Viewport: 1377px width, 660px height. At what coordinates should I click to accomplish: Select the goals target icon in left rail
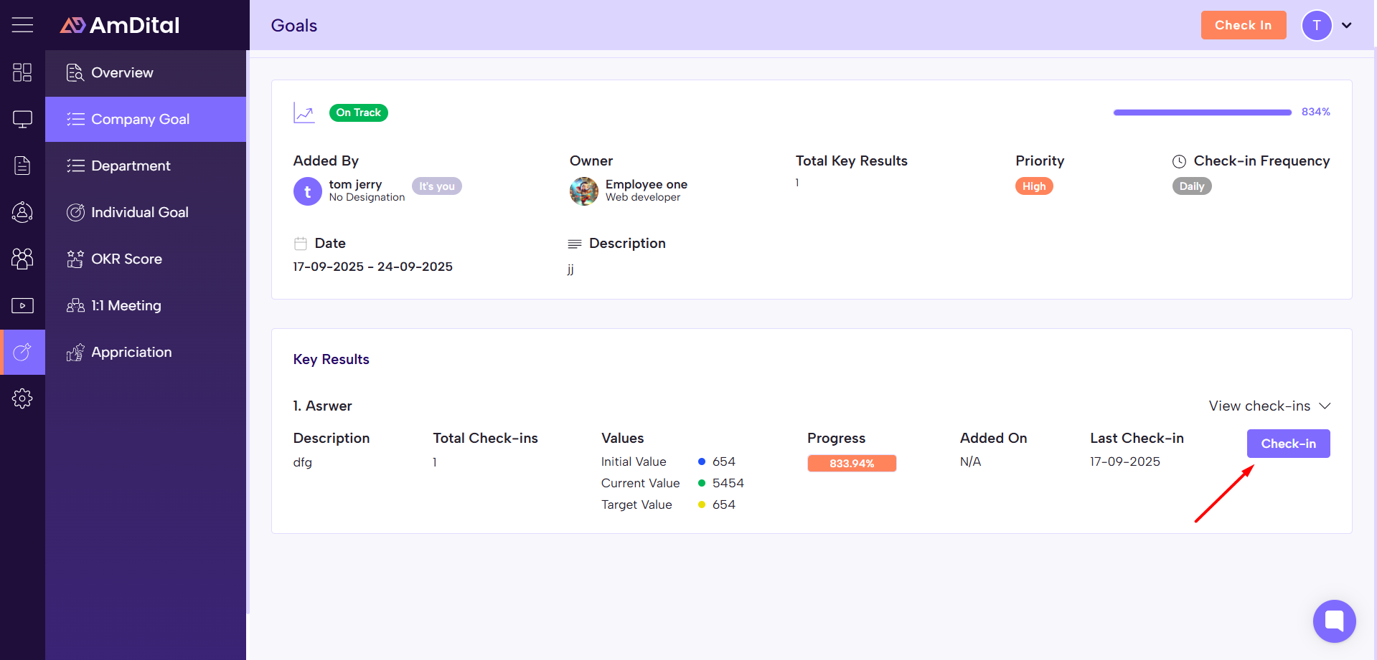(22, 352)
